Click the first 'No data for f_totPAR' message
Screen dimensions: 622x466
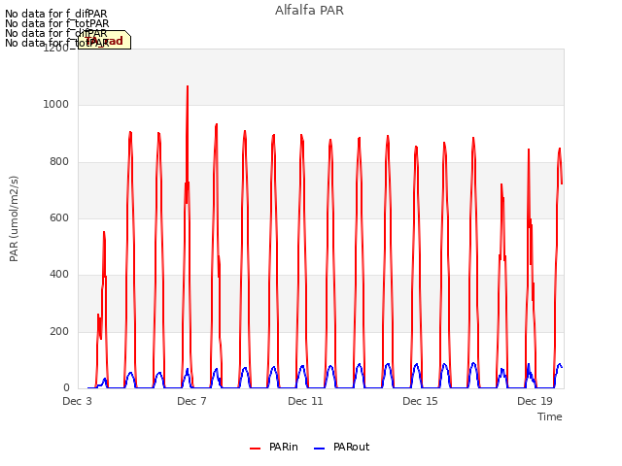[x=56, y=23]
